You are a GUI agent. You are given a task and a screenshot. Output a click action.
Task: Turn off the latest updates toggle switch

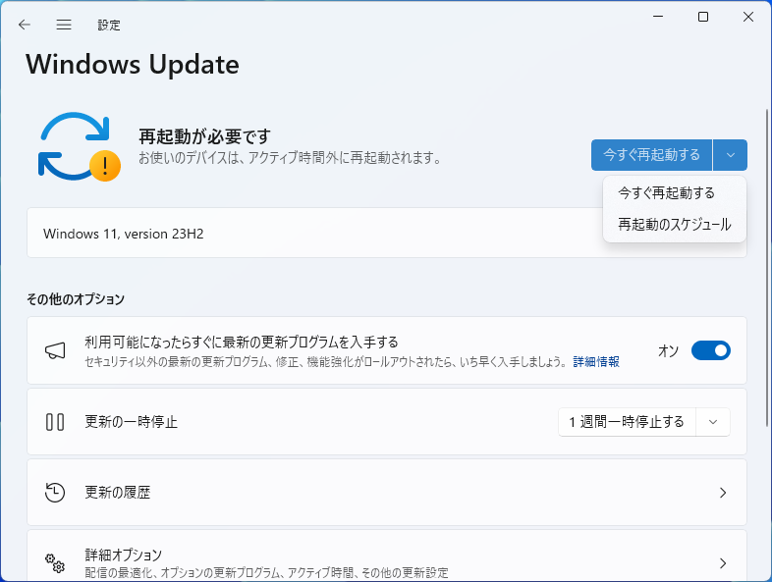[x=710, y=350]
